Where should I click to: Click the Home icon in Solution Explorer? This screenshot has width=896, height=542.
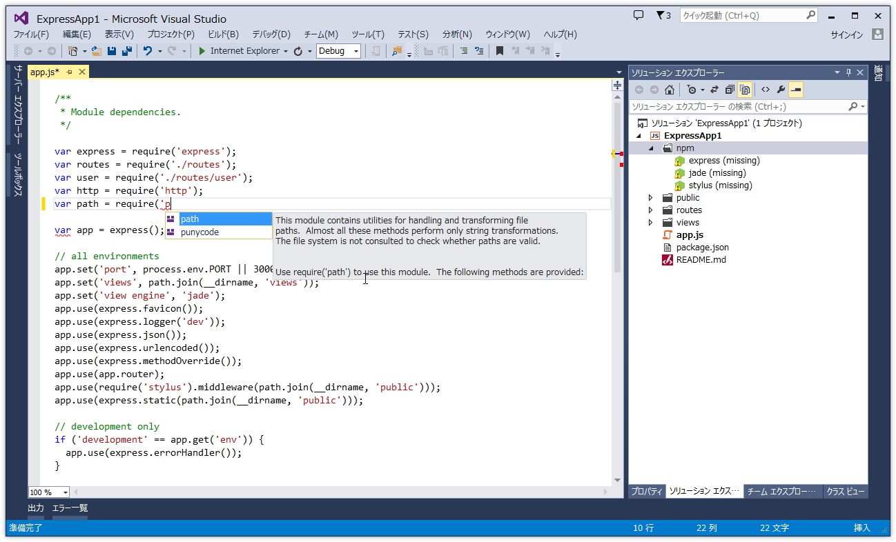pyautogui.click(x=670, y=90)
